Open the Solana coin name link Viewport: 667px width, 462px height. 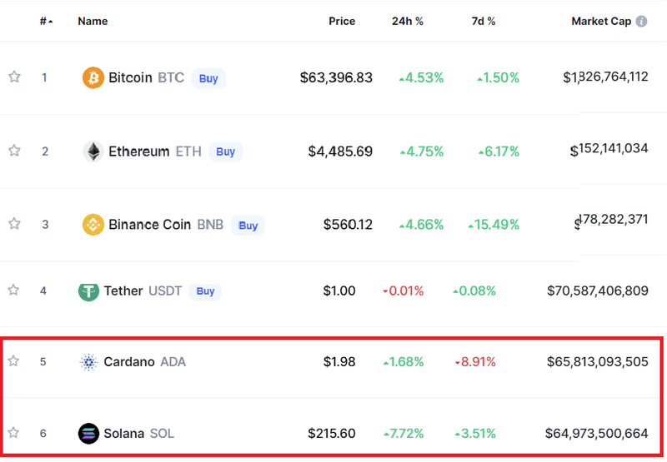124,433
